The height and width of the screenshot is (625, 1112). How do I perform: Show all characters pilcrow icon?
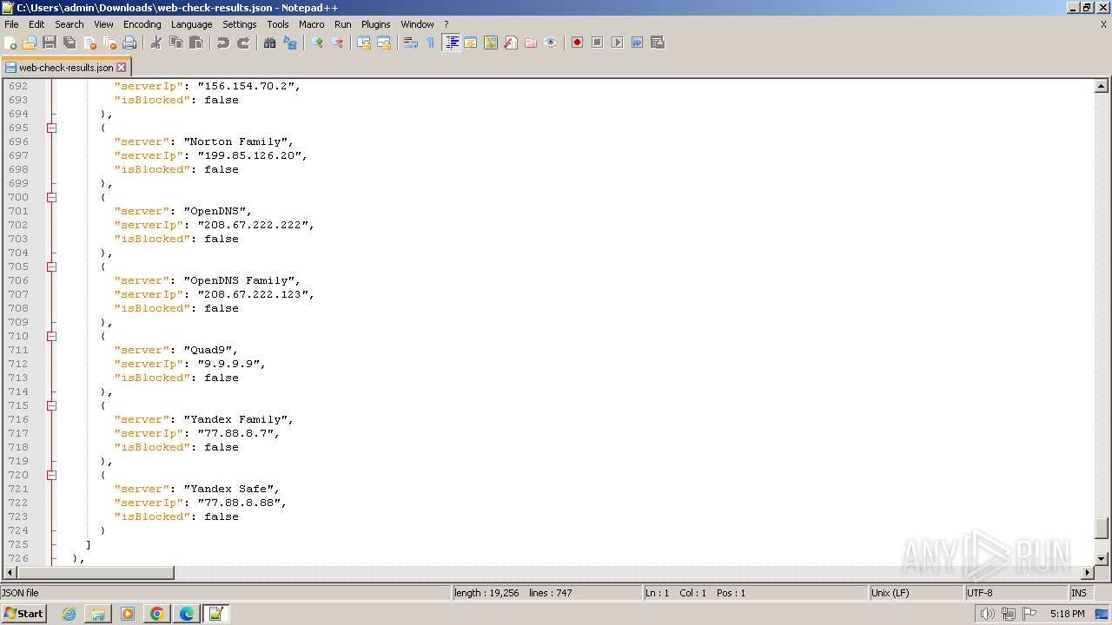[x=431, y=43]
